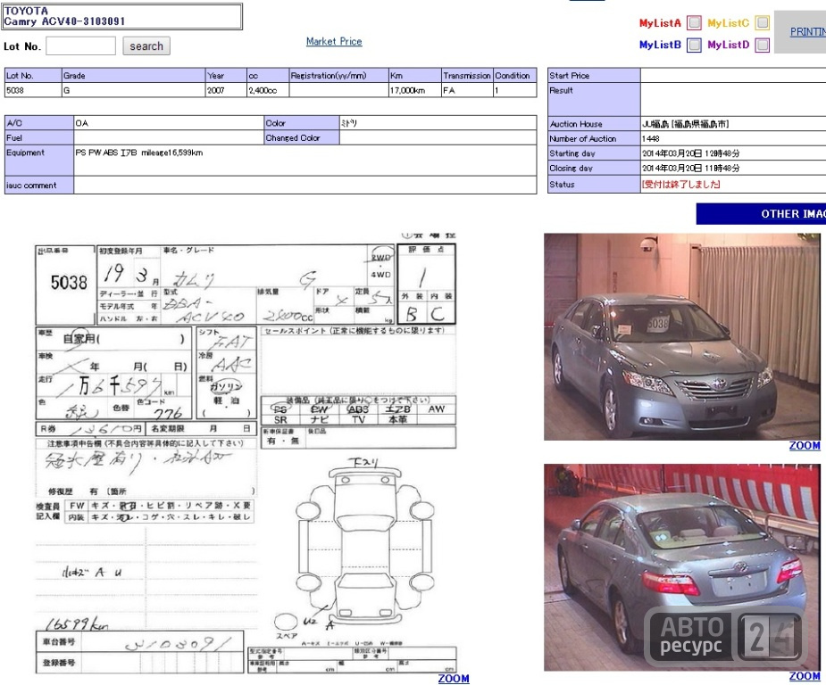Click the lot number value 5038

[33, 90]
